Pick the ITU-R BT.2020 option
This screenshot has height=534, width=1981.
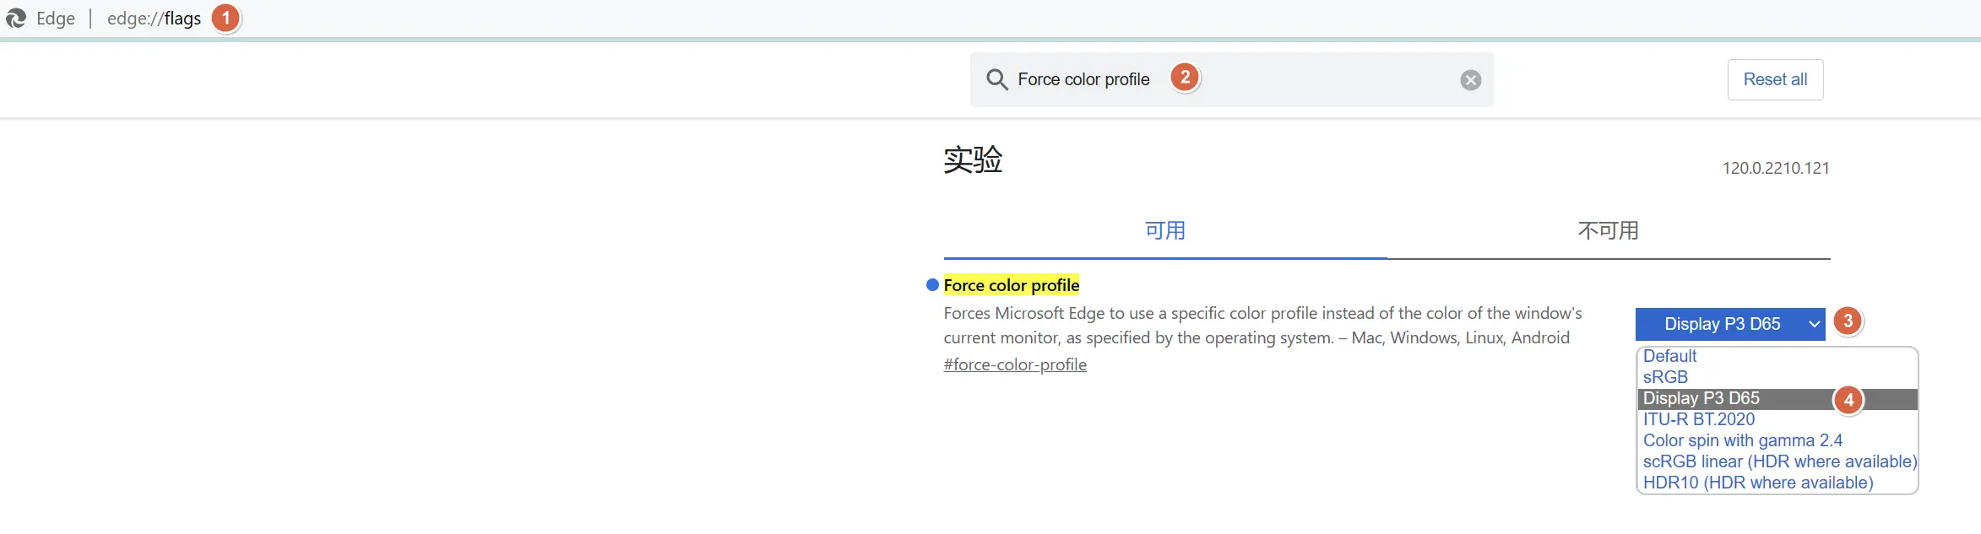1698,419
